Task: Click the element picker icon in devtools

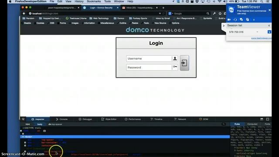Action: pos(23,119)
